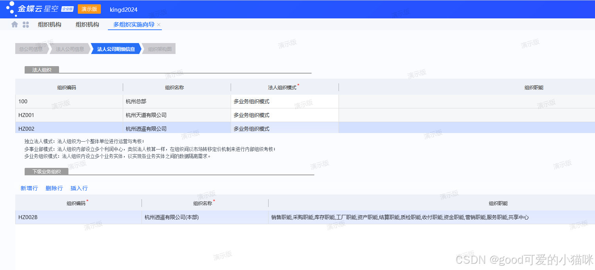595x270 pixels.
Task: Open the four-dot app menu icon
Action: point(26,25)
